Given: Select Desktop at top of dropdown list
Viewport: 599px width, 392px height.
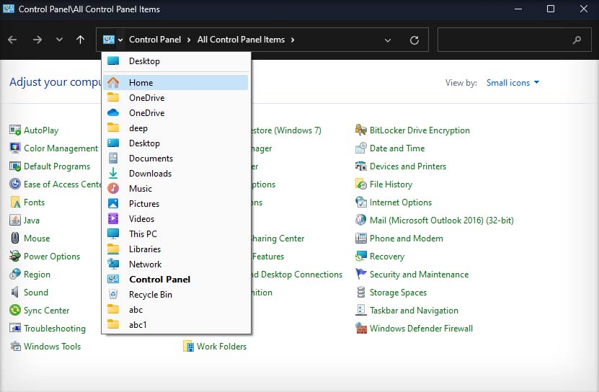Looking at the screenshot, I should (x=176, y=61).
